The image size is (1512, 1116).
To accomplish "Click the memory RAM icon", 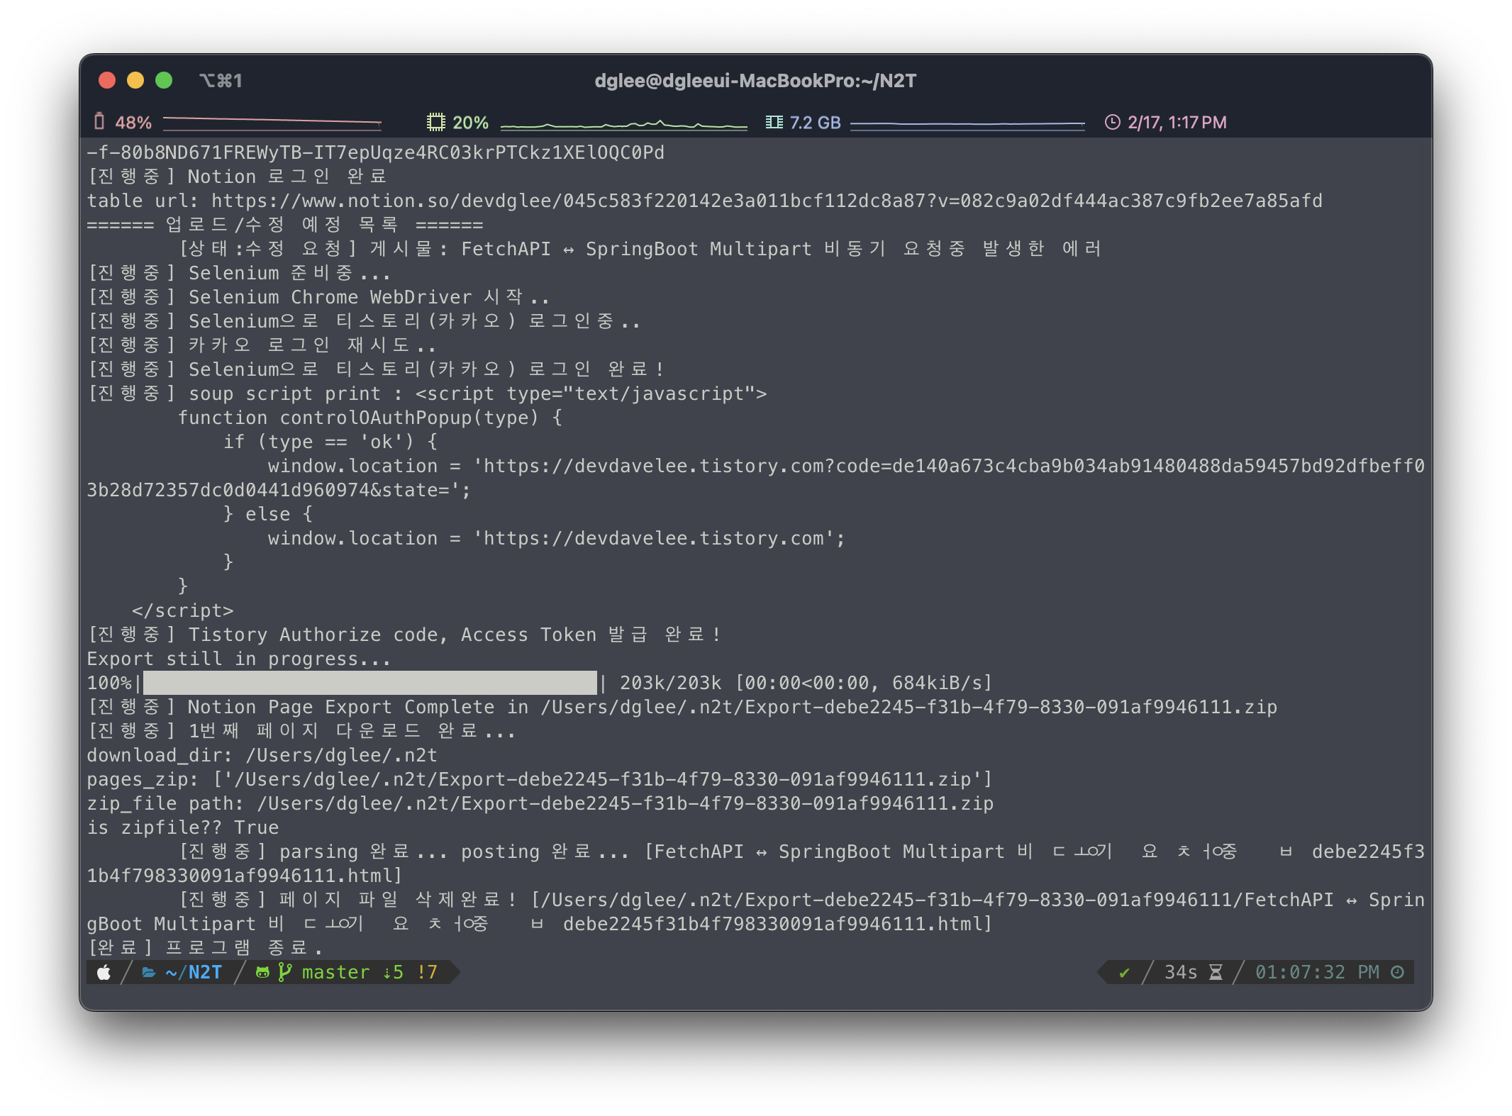I will pos(774,122).
